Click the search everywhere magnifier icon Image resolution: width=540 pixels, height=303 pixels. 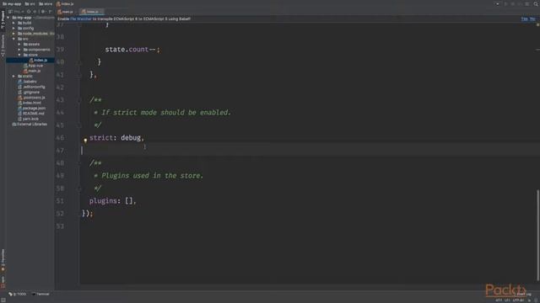(536, 3)
